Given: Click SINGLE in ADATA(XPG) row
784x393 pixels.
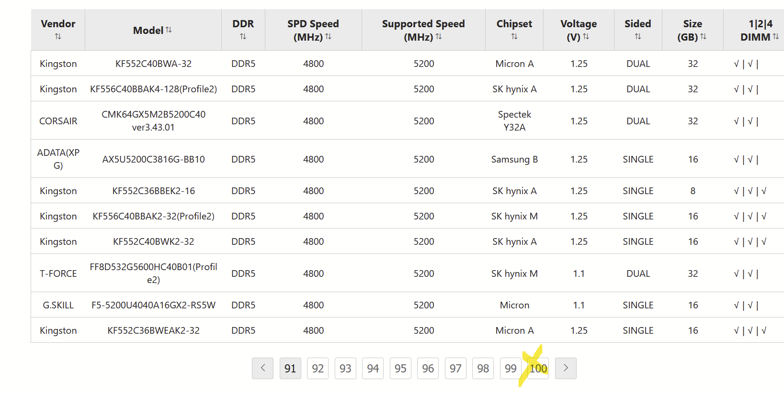Looking at the screenshot, I should (x=638, y=159).
